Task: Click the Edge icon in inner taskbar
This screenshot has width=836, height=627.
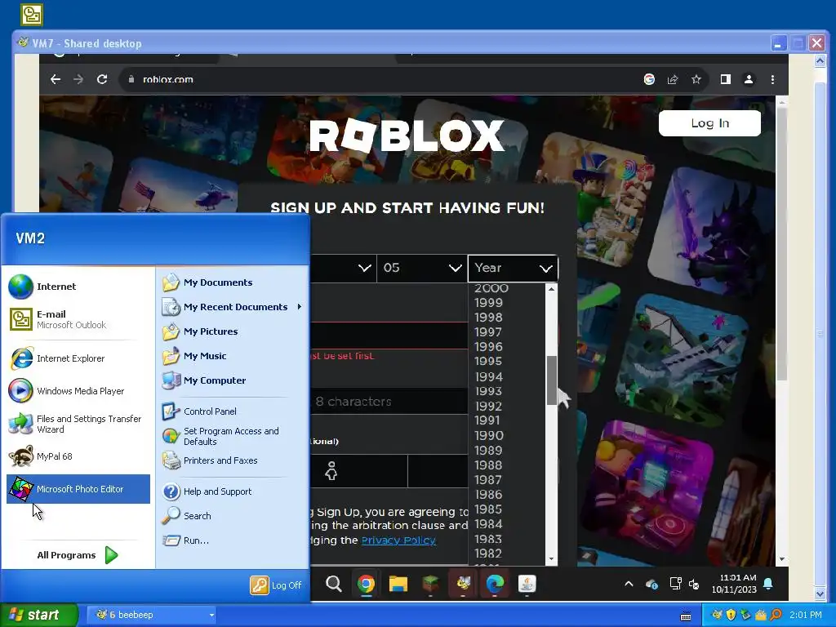Action: coord(495,584)
